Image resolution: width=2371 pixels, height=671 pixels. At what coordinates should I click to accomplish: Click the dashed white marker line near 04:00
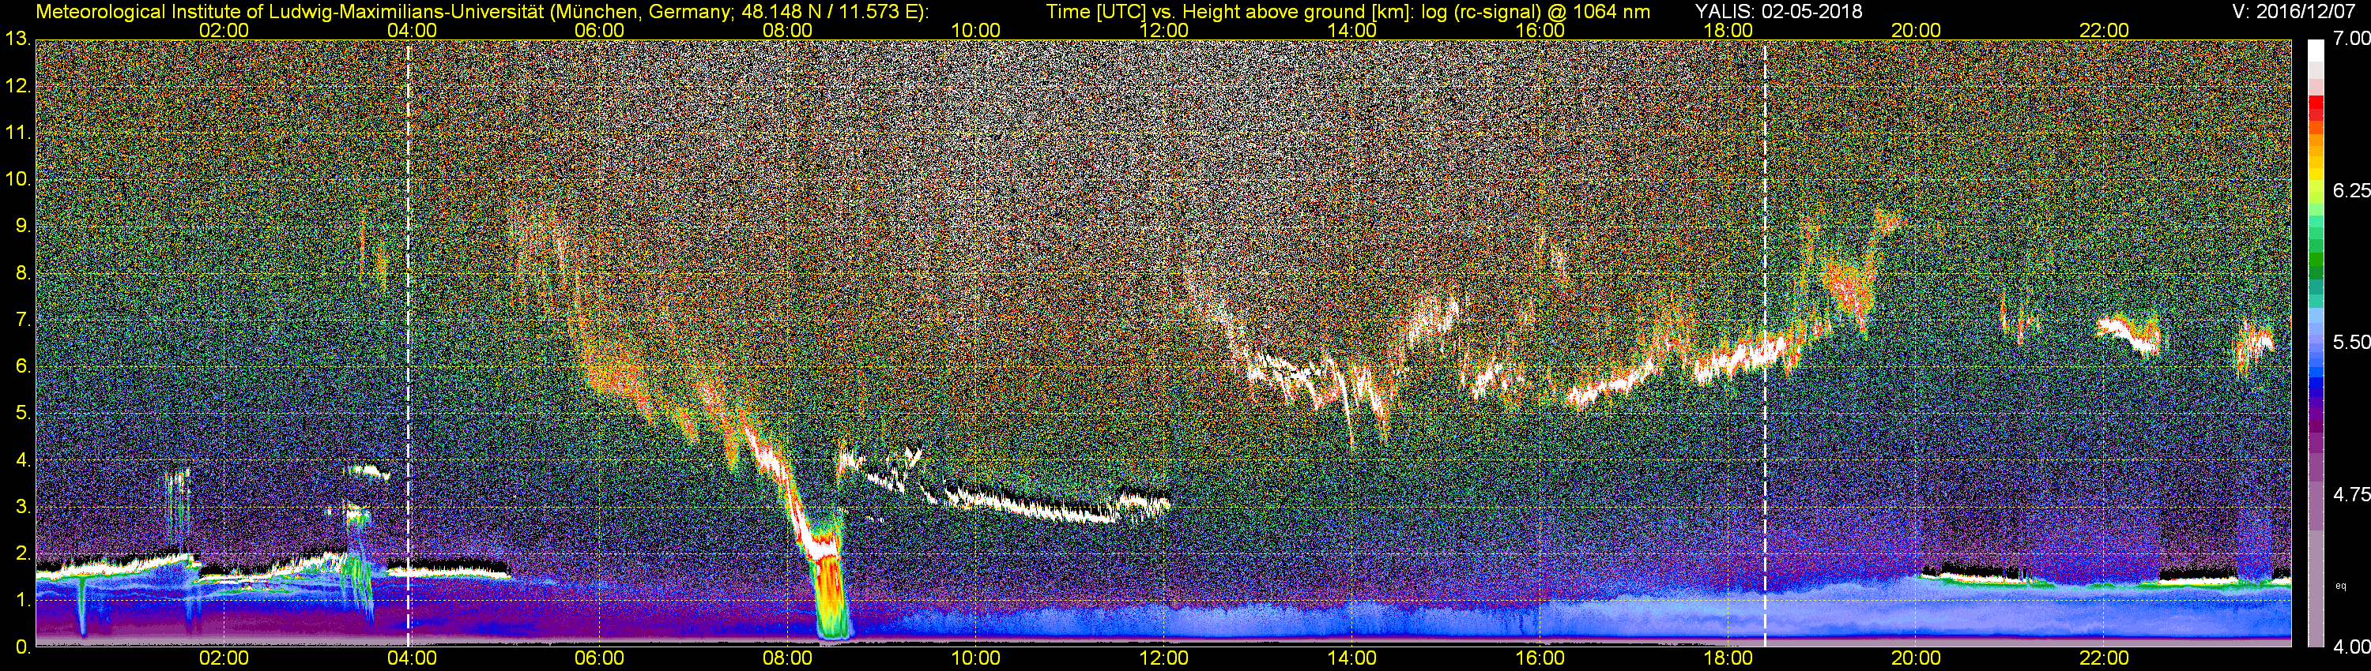coord(408,343)
